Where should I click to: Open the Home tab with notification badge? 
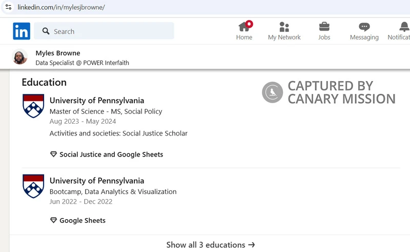244,31
